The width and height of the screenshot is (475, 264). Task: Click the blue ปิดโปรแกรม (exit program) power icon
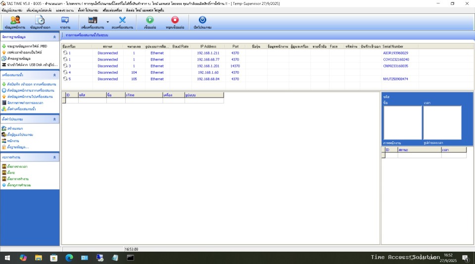tap(202, 22)
